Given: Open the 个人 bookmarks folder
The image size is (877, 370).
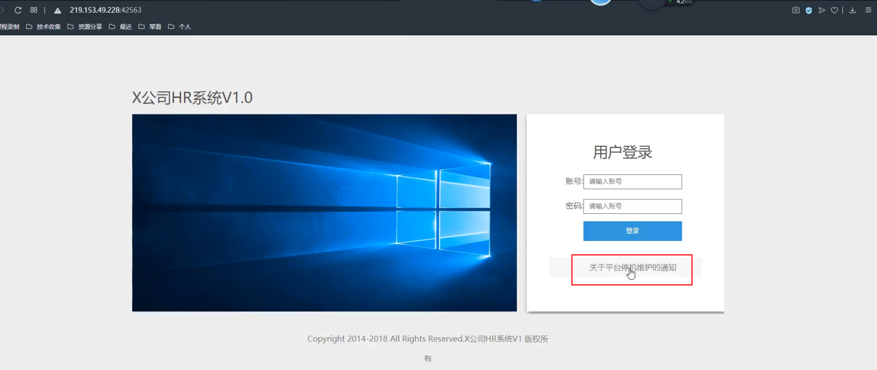Looking at the screenshot, I should tap(180, 27).
